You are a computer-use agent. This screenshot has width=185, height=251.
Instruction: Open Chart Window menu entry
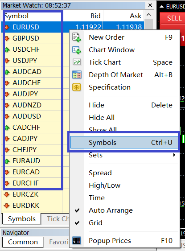point(124,50)
